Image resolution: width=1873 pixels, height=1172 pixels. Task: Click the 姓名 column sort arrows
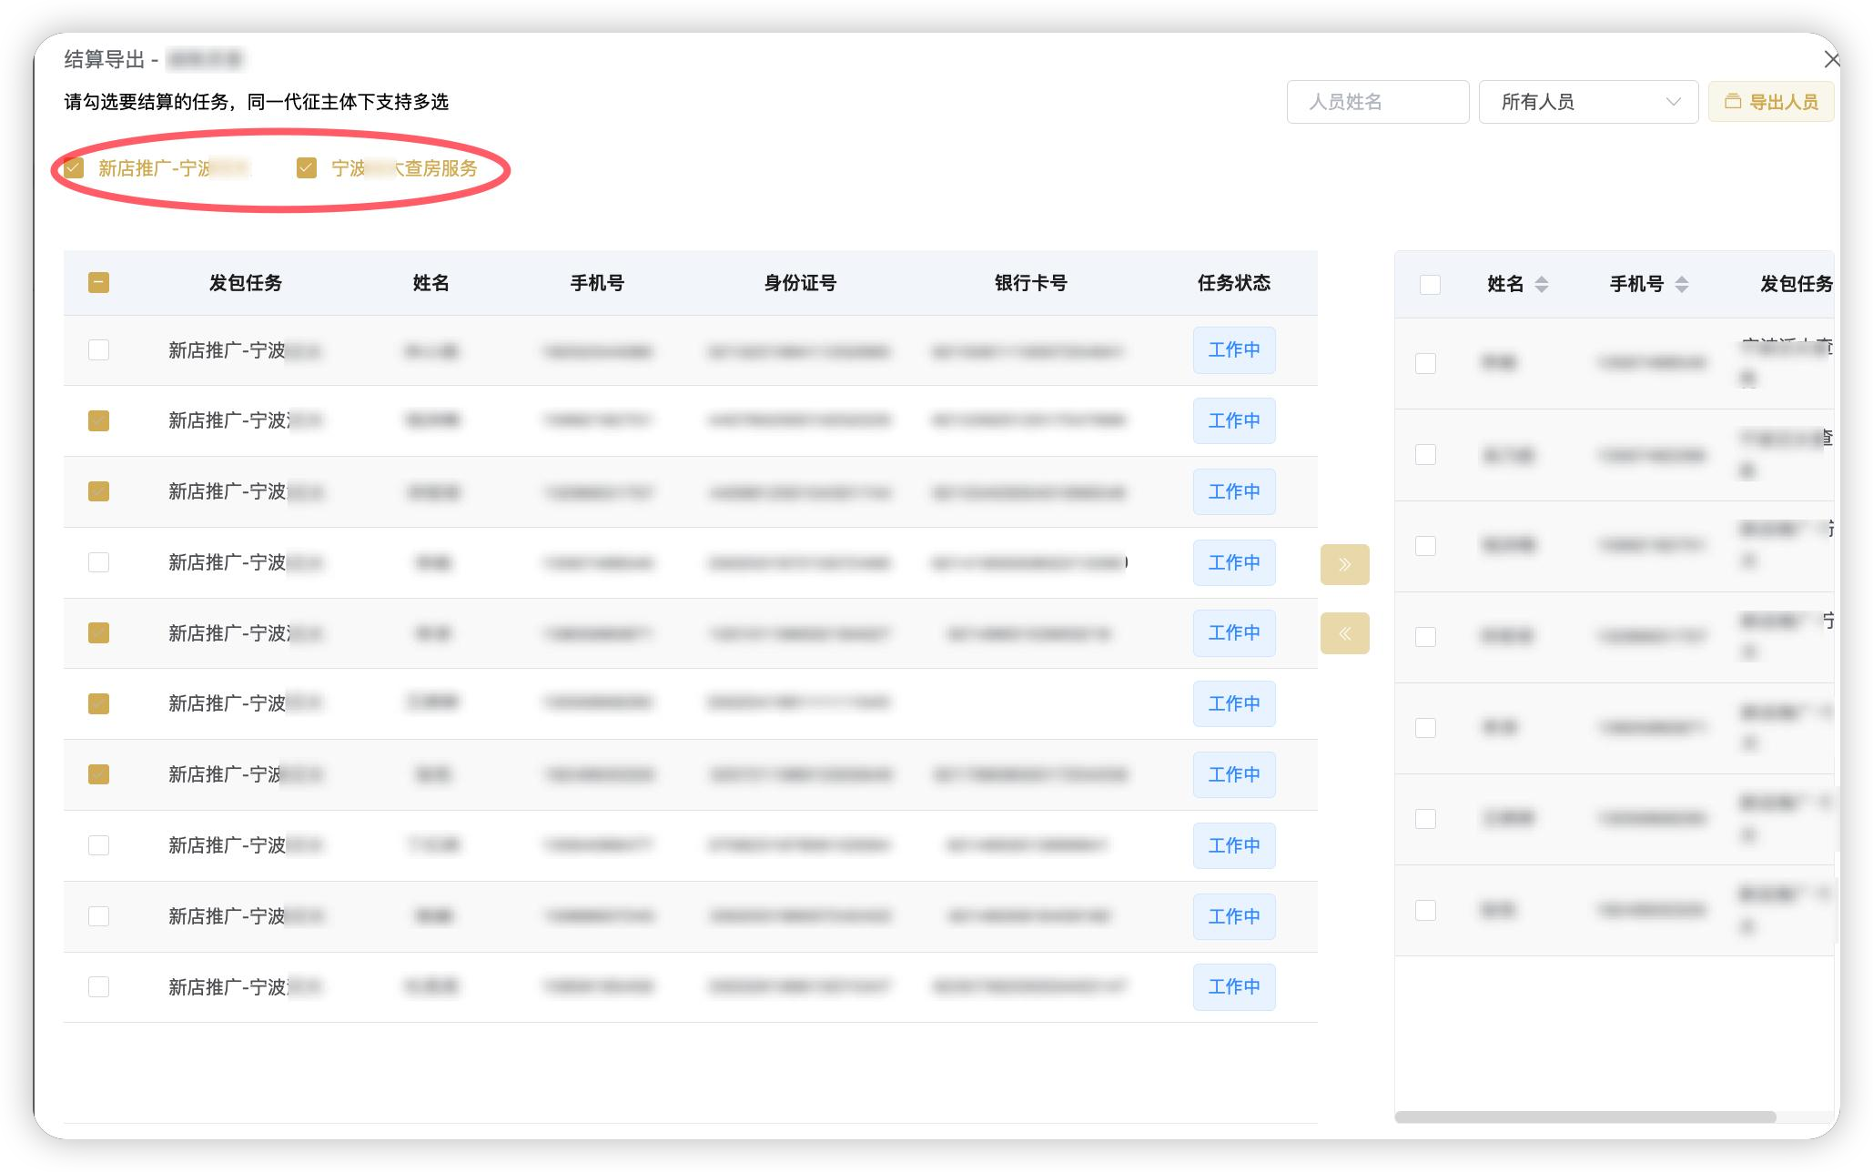tap(1541, 284)
